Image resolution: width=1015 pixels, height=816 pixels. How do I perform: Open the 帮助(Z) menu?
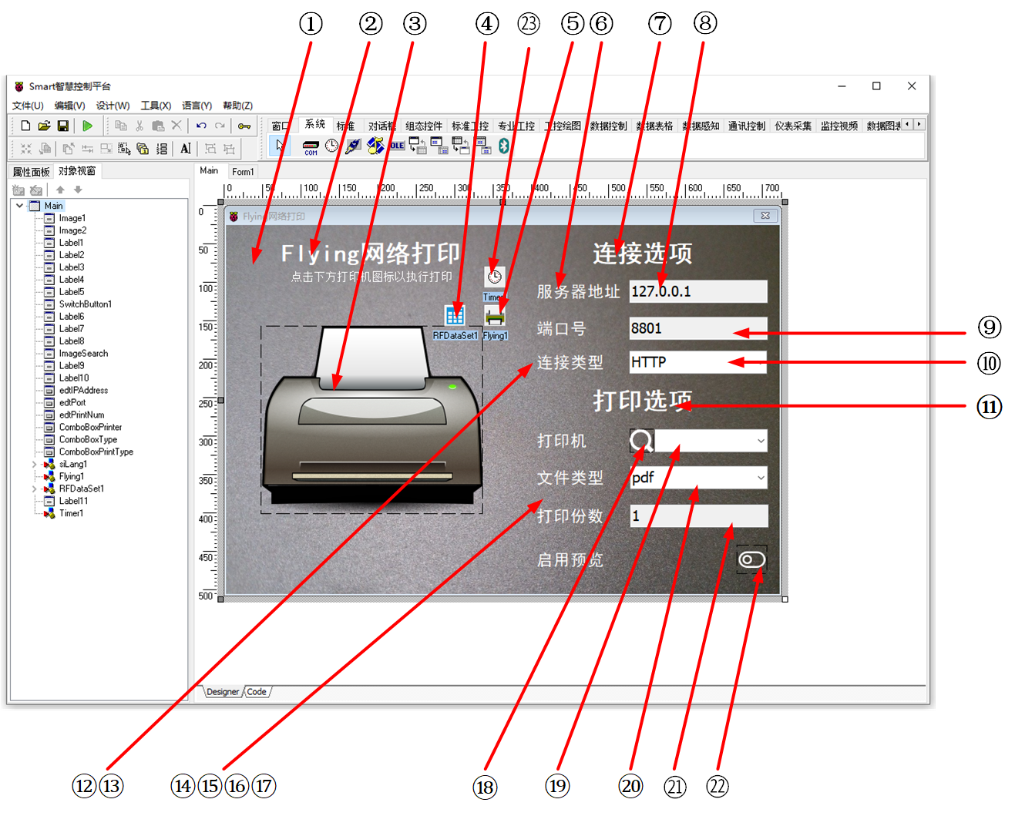(237, 106)
